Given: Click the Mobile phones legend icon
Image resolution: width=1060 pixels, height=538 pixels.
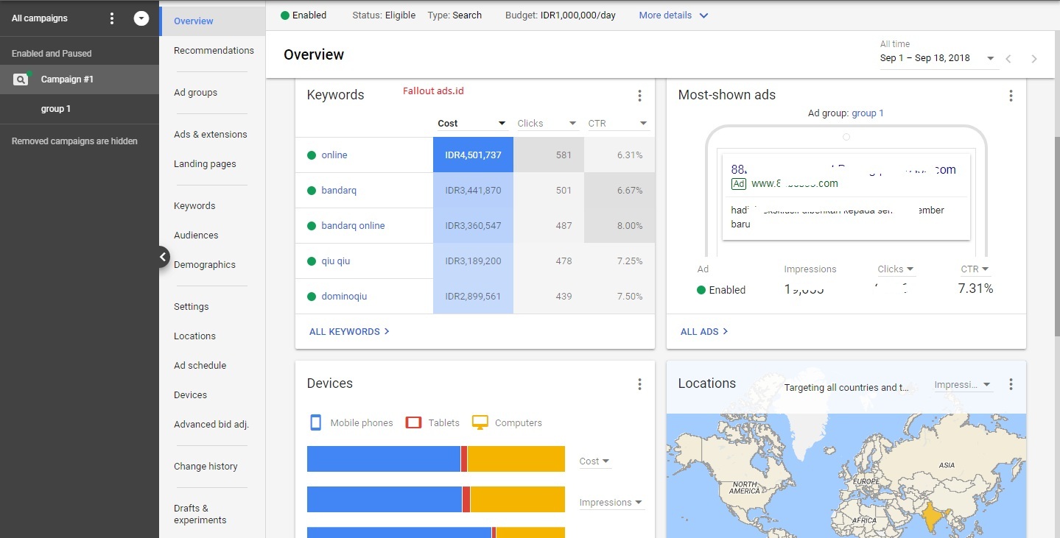Looking at the screenshot, I should coord(316,422).
